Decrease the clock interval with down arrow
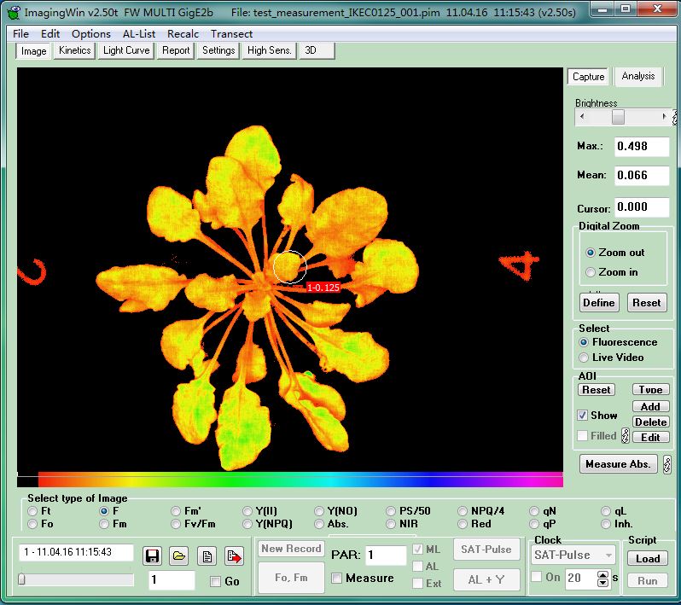 click(x=603, y=582)
